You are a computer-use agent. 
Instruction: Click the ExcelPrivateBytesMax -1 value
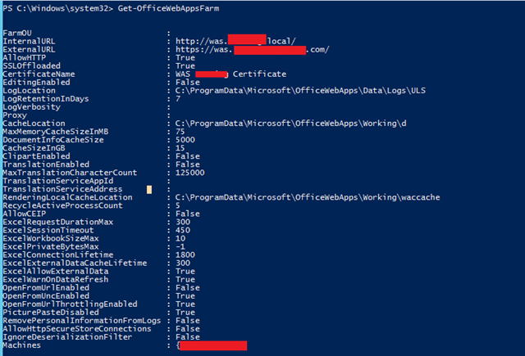[x=180, y=247]
